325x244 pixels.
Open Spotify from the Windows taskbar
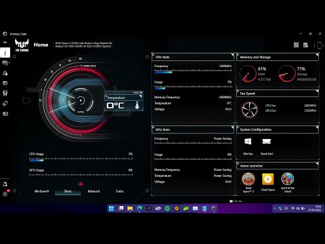167,208
